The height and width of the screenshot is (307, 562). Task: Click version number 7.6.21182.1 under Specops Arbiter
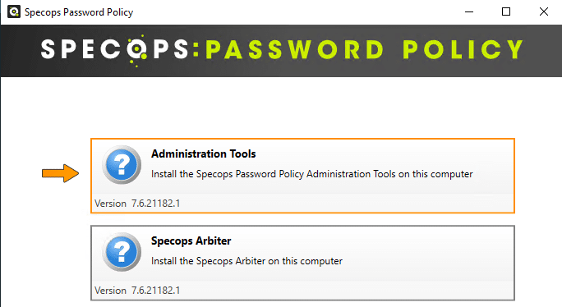pyautogui.click(x=155, y=291)
